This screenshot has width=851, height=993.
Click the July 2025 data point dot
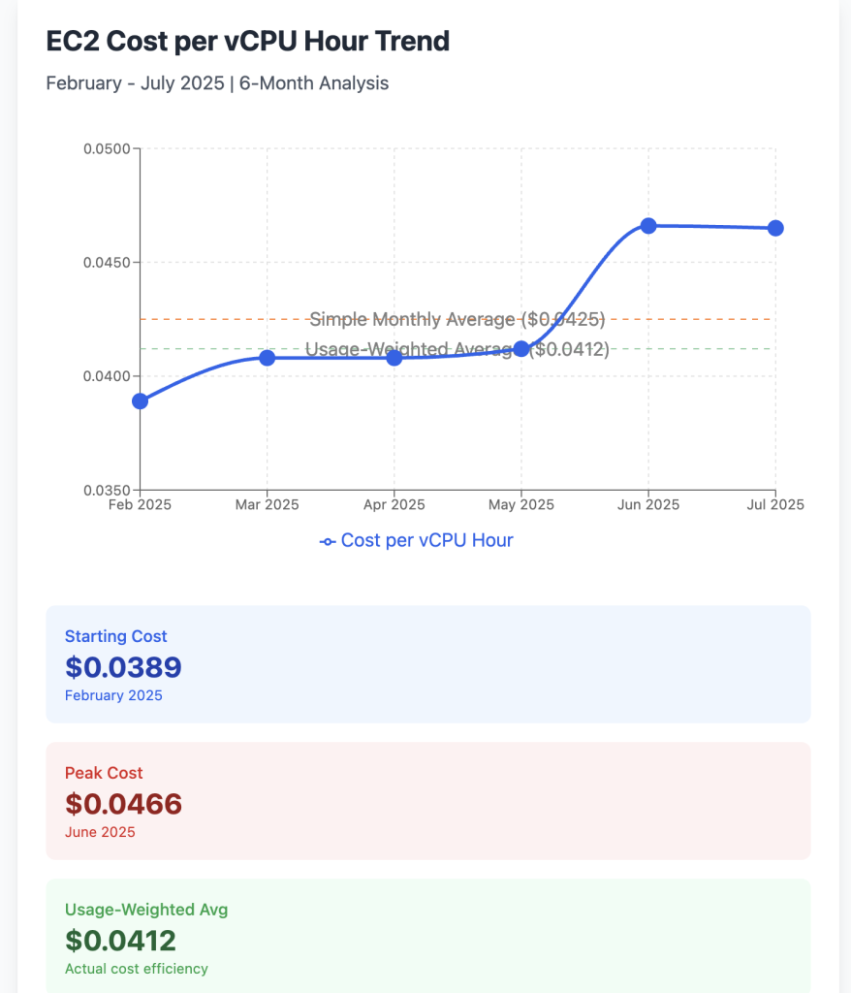click(x=775, y=228)
